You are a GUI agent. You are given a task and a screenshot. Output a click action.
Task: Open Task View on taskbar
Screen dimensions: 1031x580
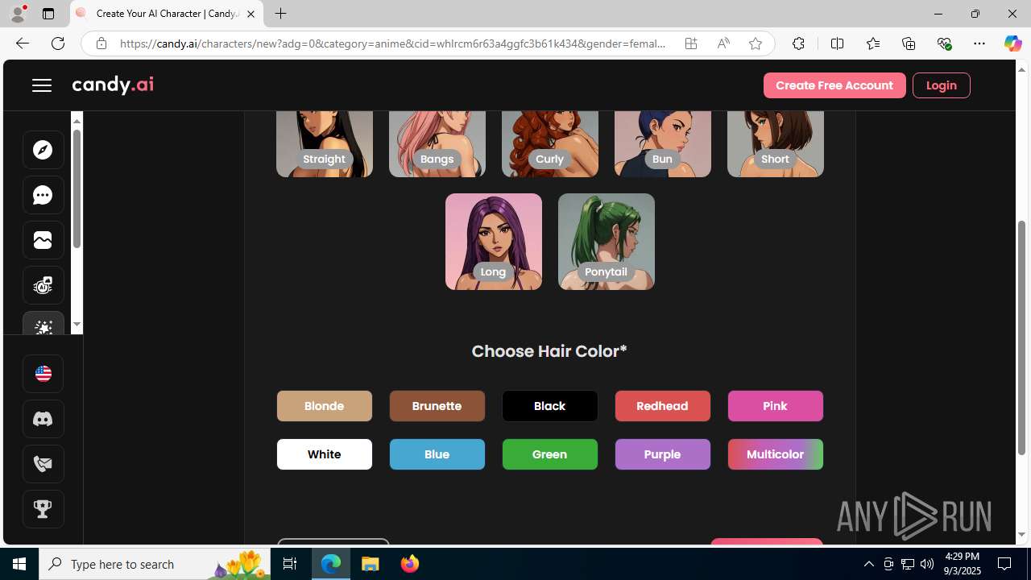(290, 564)
